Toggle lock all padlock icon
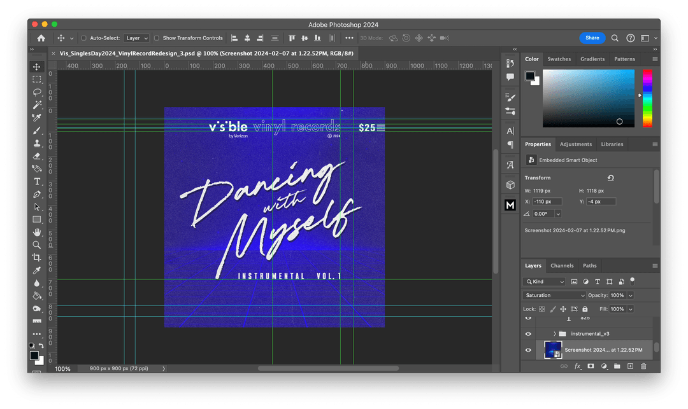The height and width of the screenshot is (409, 688). click(585, 309)
